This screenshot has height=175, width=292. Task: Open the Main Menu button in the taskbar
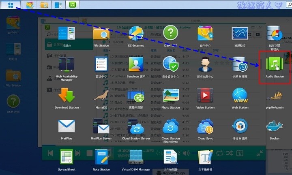coord(11,5)
